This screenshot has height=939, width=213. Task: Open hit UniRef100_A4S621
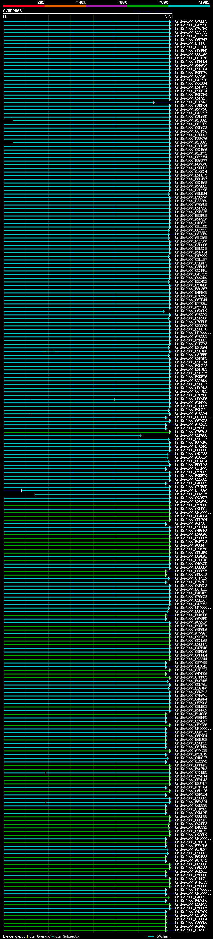click(191, 223)
